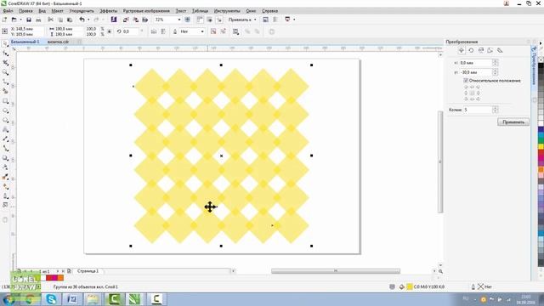Screen dimensions: 544x306
Task: Select the top-right anchor point in docker
Action: point(478,87)
